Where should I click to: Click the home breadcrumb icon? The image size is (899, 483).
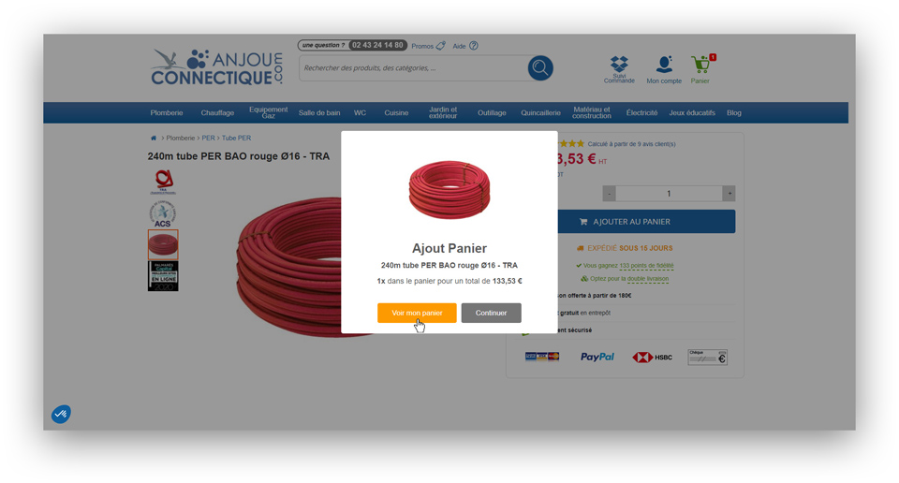pyautogui.click(x=153, y=139)
